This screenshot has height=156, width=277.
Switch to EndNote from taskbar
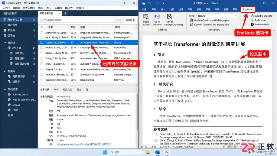tap(167, 152)
